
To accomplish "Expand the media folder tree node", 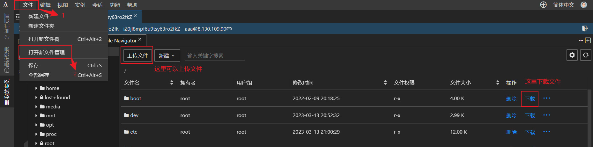I will 36,107.
